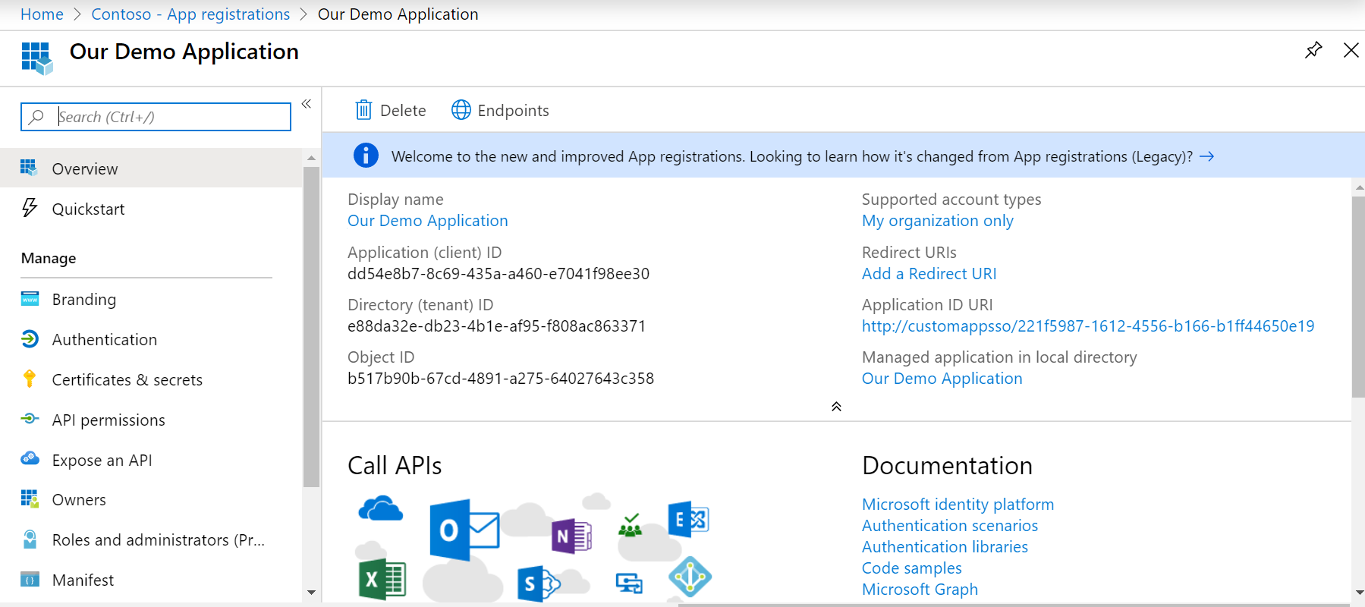The image size is (1365, 607).
Task: Click the Endpoints button
Action: [500, 110]
